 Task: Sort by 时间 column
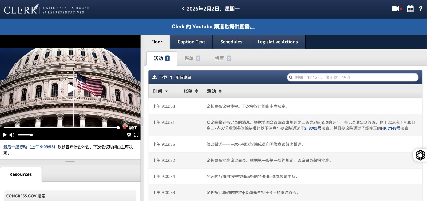coord(161,91)
